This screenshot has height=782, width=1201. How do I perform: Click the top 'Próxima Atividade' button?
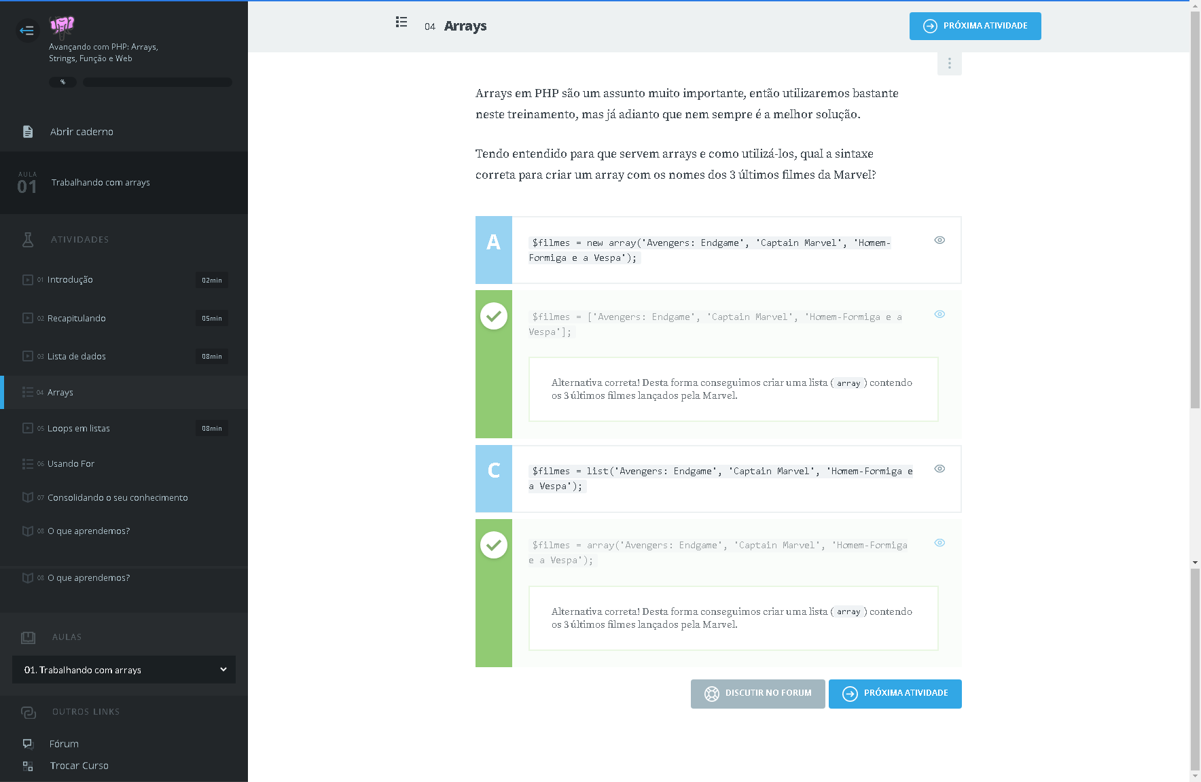point(975,26)
